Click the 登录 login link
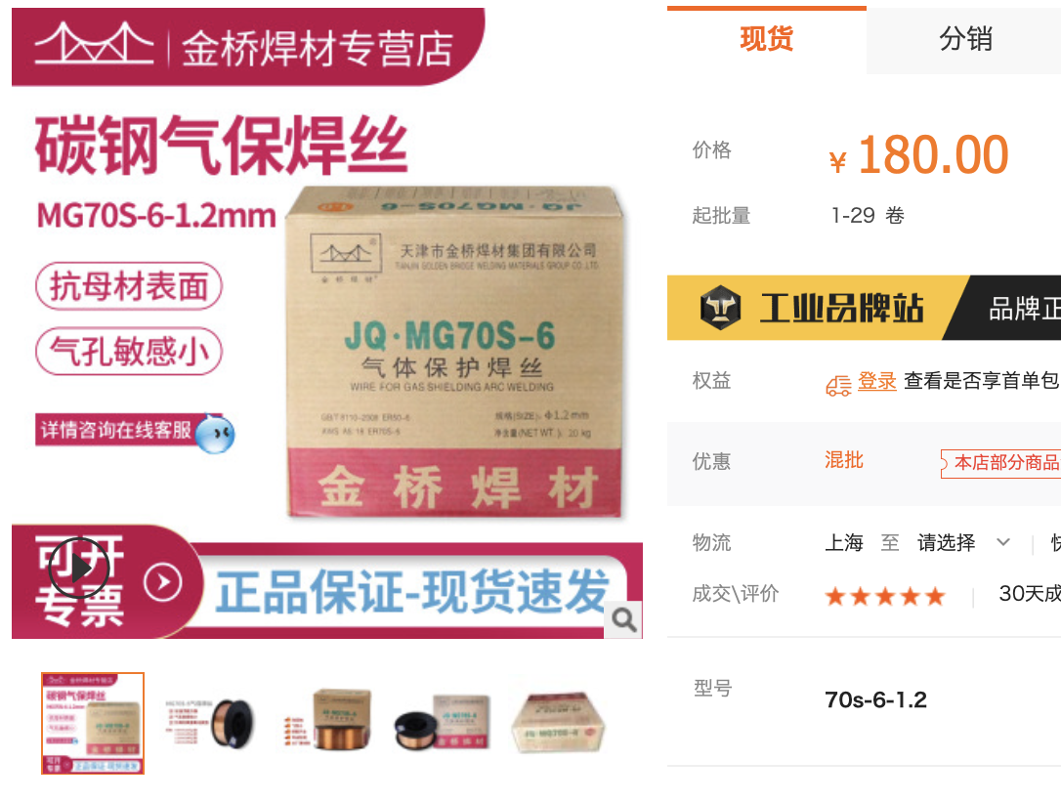The width and height of the screenshot is (1061, 803). pos(877,381)
